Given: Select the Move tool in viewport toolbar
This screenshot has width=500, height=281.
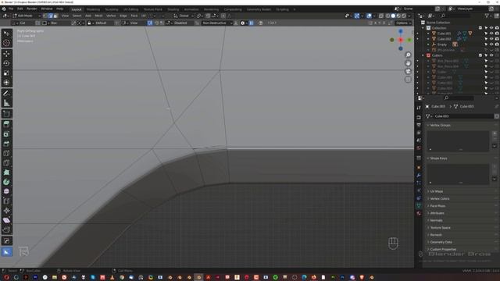Looking at the screenshot, I should click(x=6, y=54).
